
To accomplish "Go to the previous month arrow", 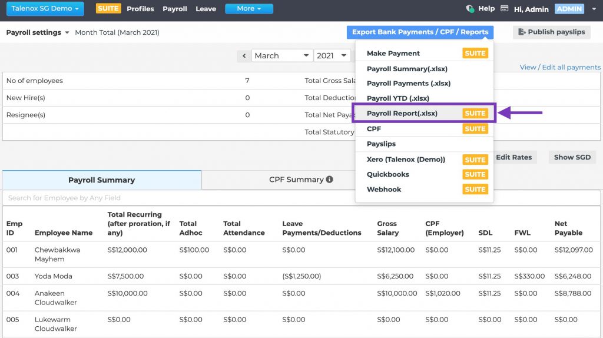I will [x=244, y=56].
